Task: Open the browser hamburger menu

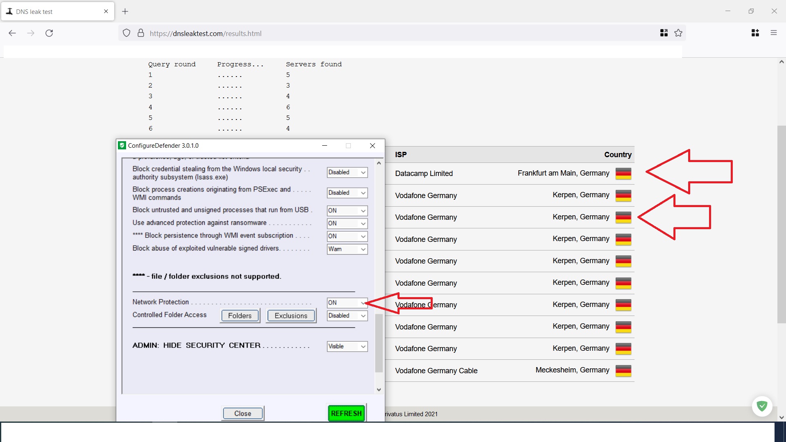Action: pyautogui.click(x=774, y=33)
